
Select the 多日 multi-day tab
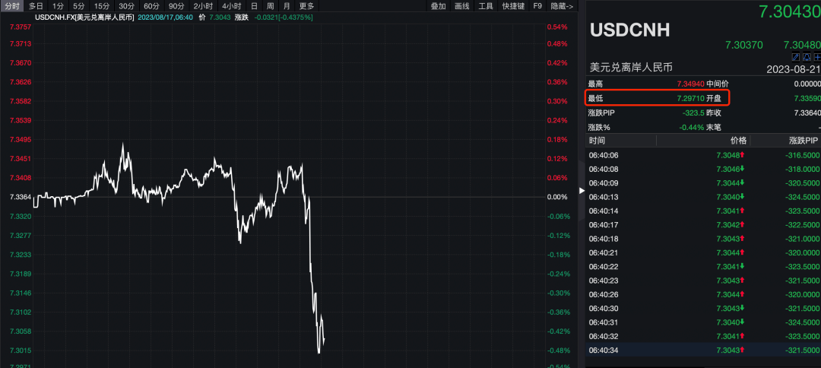pyautogui.click(x=36, y=5)
